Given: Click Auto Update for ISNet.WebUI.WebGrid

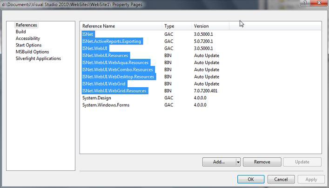Looking at the screenshot, I should [207, 84].
